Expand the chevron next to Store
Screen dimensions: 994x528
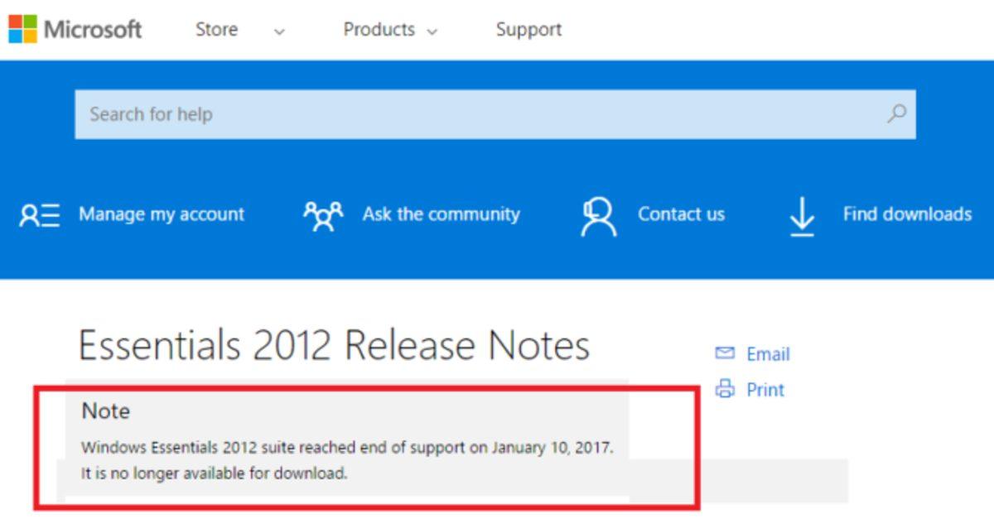279,32
